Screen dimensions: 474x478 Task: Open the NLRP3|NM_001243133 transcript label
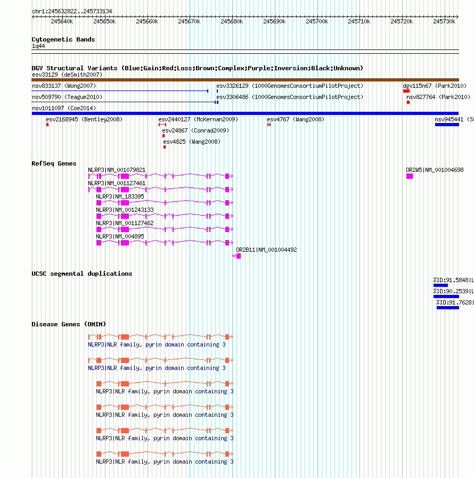[125, 210]
